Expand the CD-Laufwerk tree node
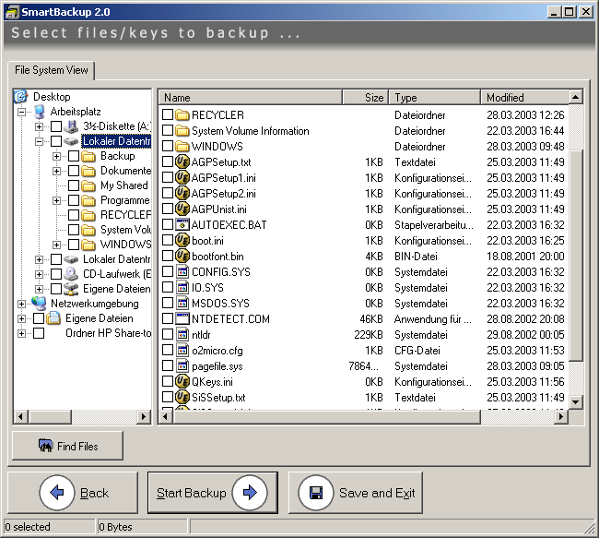Image resolution: width=599 pixels, height=538 pixels. 39,274
